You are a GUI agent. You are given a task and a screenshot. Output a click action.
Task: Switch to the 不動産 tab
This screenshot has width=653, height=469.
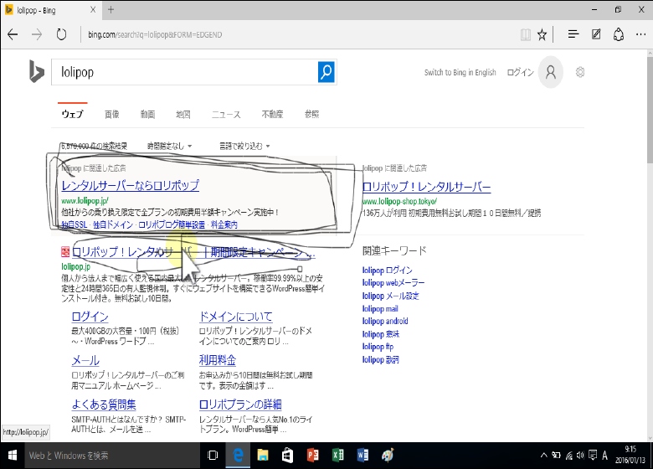(272, 114)
